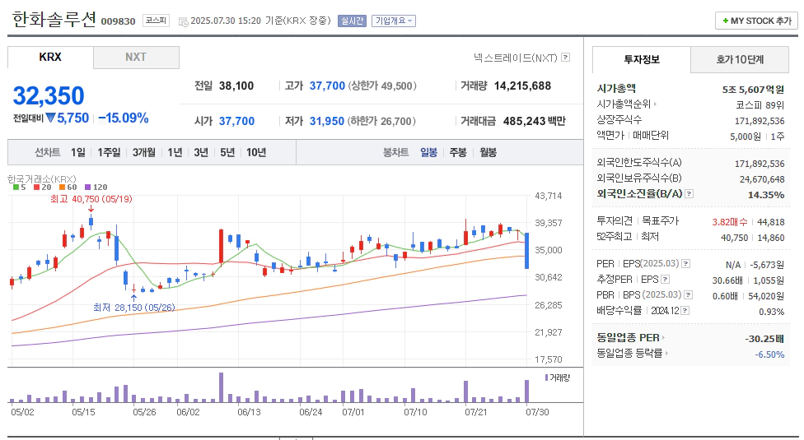
Task: Click orange 60-day moving average legend swatch
Action: tap(62, 188)
